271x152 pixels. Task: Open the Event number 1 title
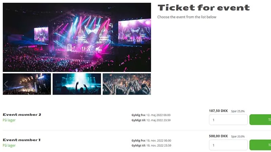click(x=22, y=140)
